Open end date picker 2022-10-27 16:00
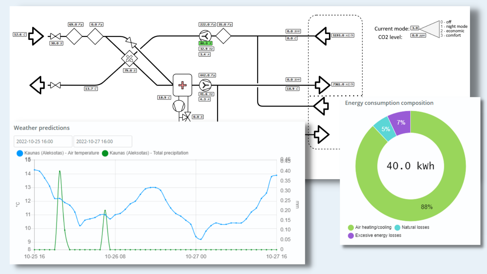 coord(103,142)
